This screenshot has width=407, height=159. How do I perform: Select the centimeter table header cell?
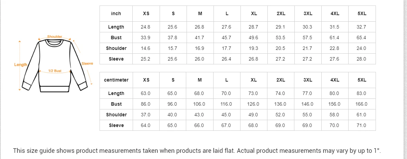click(116, 80)
